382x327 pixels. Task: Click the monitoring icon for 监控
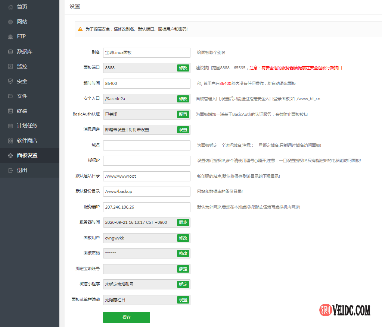pyautogui.click(x=10, y=66)
